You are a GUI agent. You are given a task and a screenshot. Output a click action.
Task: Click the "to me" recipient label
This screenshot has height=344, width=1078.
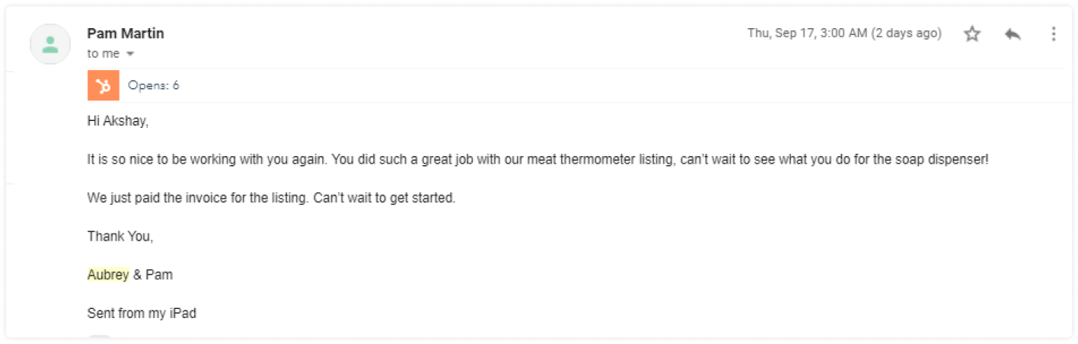pos(104,54)
